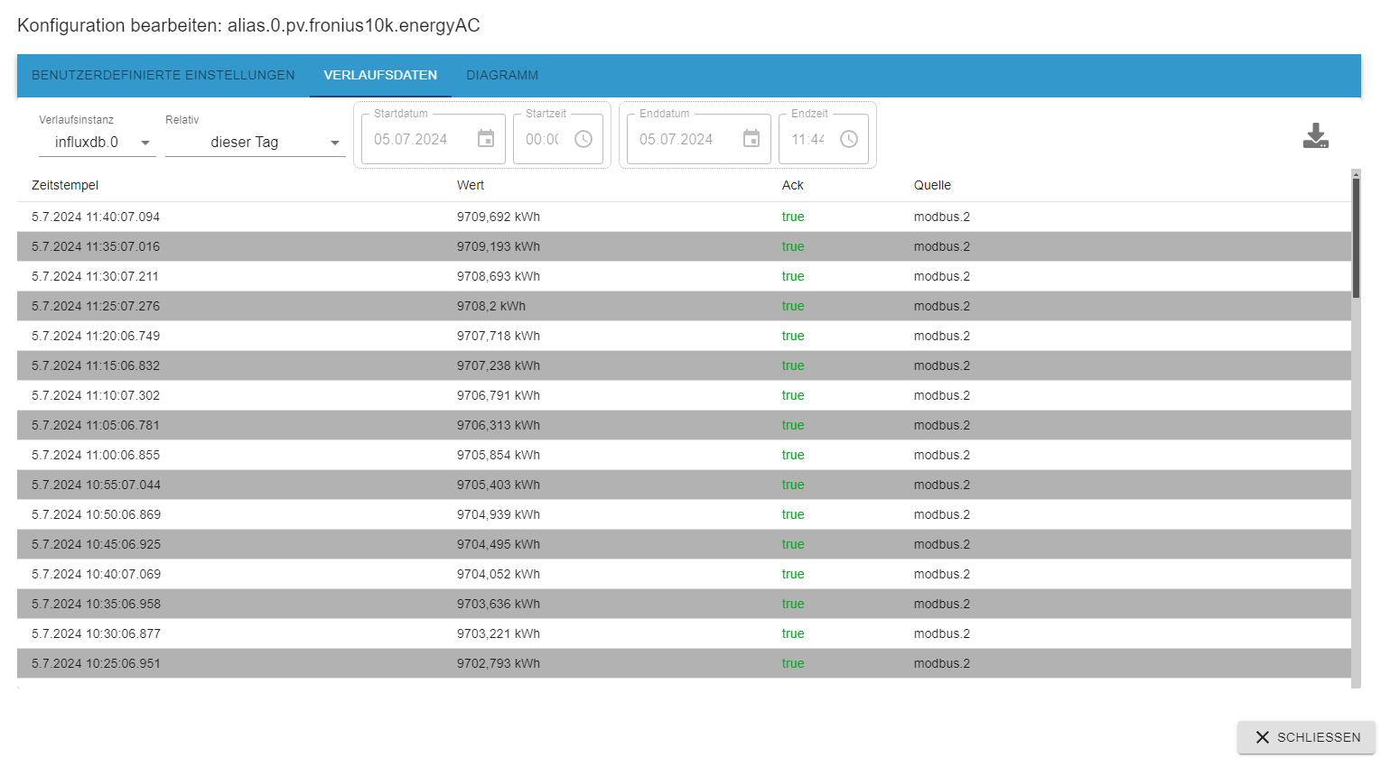Click value 9706,791 kWh

pos(499,395)
